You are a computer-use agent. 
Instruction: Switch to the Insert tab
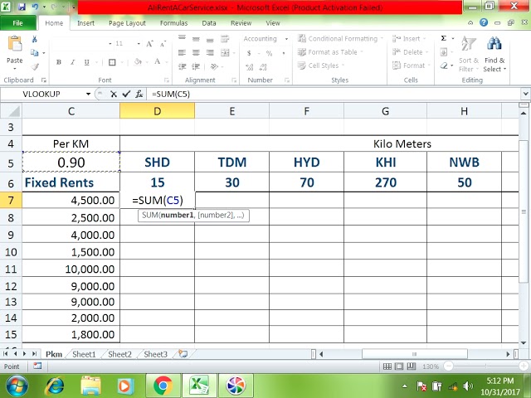tap(85, 23)
